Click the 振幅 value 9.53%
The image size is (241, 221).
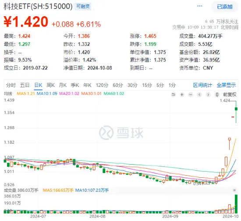tap(25, 60)
